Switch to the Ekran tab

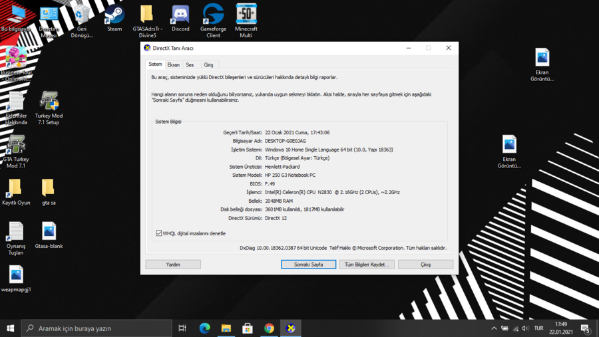(x=173, y=65)
